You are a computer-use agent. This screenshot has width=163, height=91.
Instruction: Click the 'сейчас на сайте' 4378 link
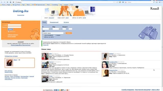[84, 18]
